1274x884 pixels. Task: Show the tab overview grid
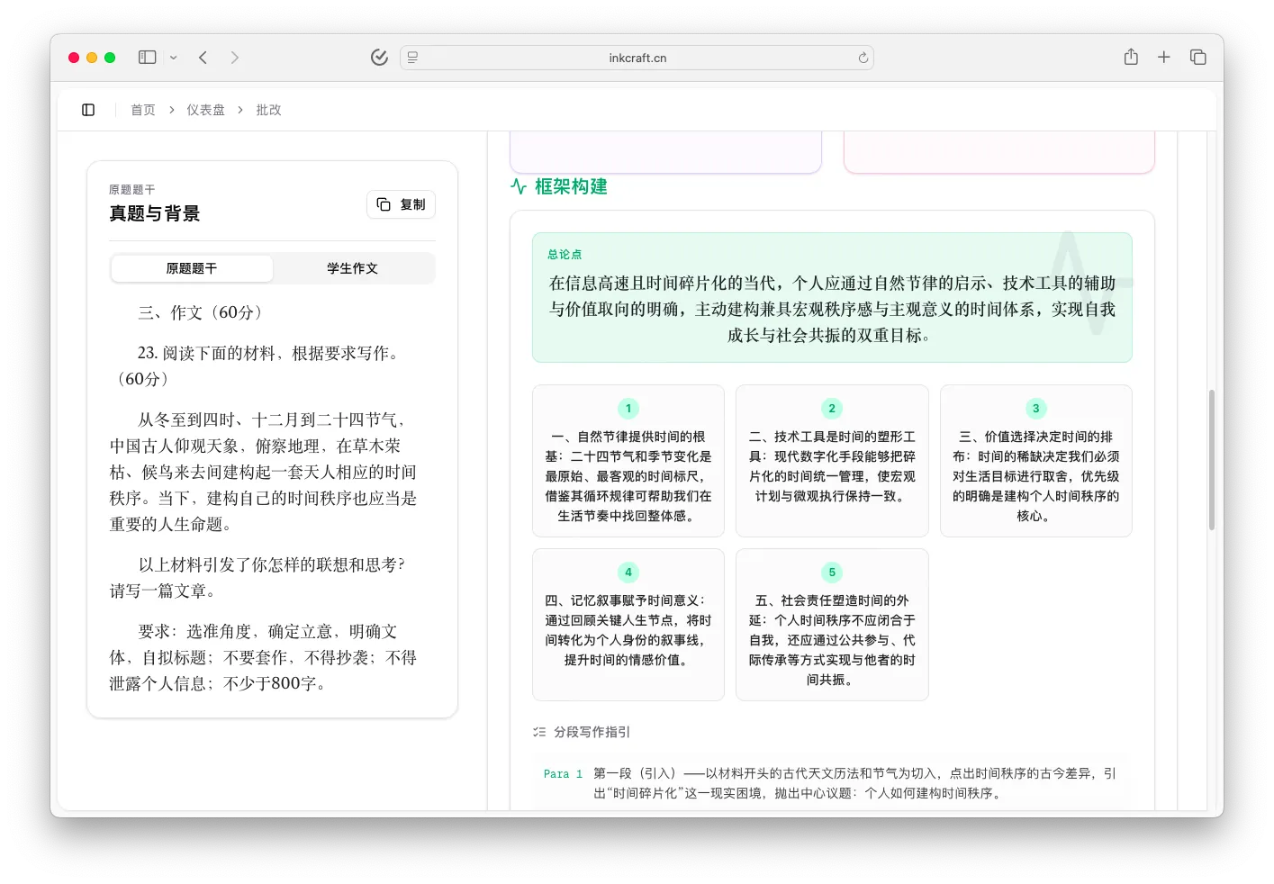(1197, 56)
